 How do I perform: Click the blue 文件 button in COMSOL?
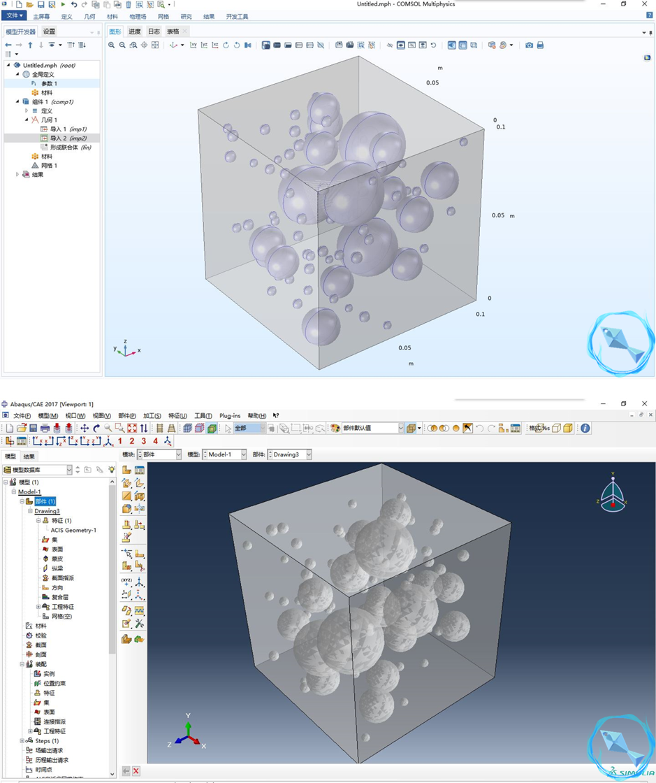[14, 15]
